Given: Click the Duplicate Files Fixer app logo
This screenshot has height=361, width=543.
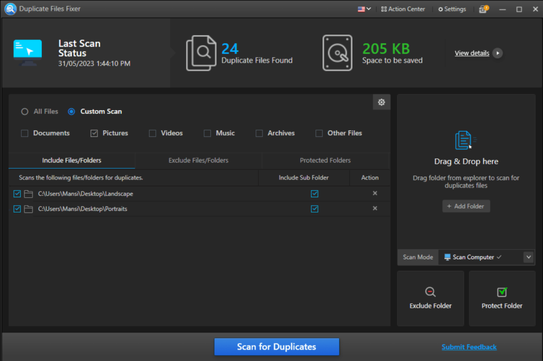Looking at the screenshot, I should 11,8.
